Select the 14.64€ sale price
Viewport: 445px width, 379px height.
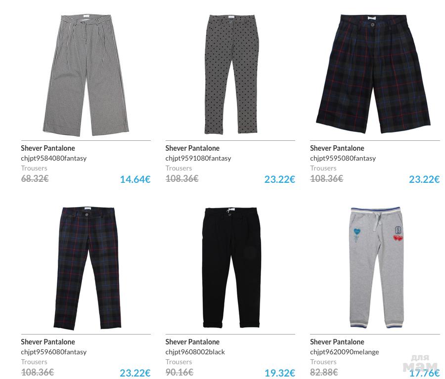(135, 179)
